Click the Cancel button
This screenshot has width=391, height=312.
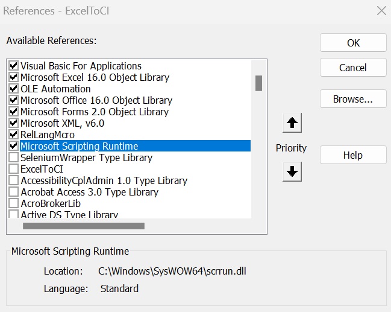353,68
